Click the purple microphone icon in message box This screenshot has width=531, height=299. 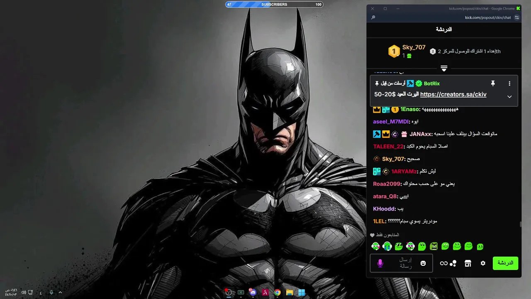[380, 263]
